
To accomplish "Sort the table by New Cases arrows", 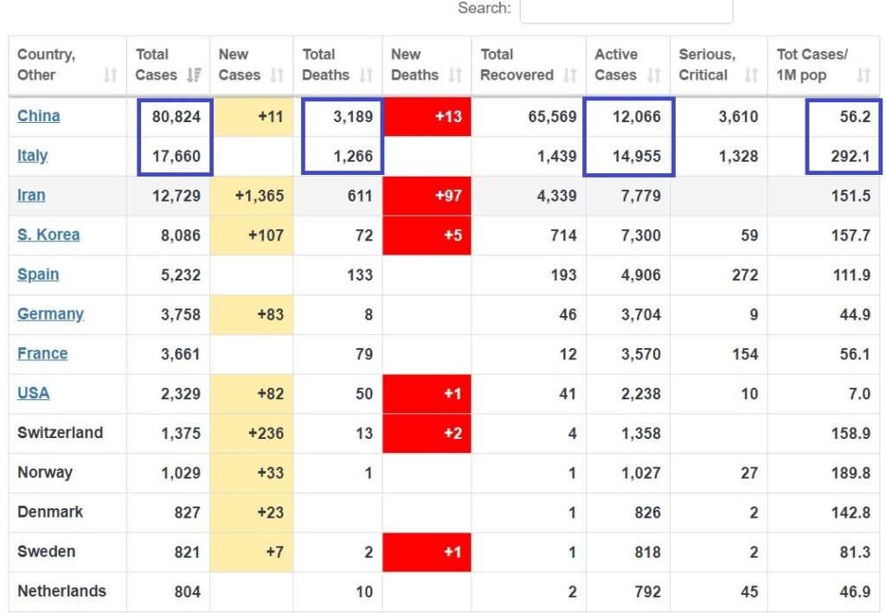I will point(277,75).
